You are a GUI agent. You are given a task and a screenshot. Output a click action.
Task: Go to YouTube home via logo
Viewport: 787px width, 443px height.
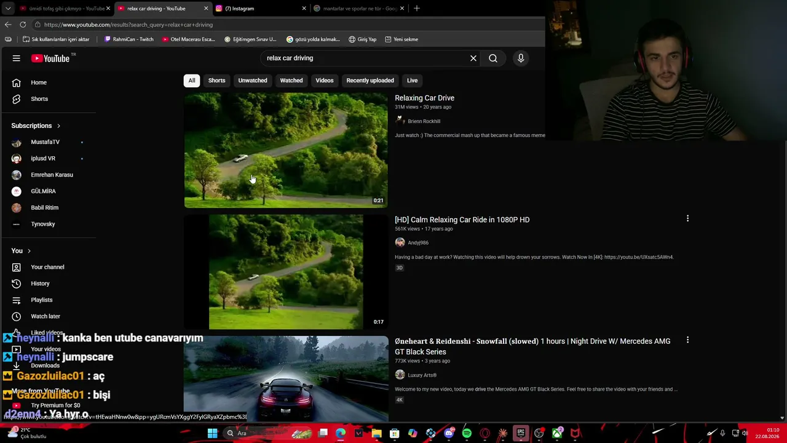tap(50, 58)
